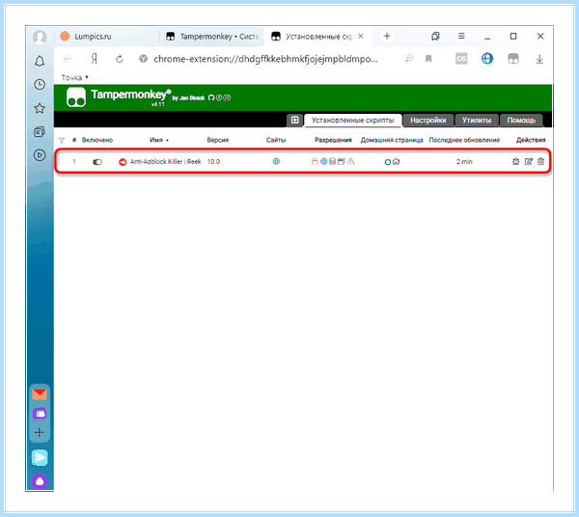Click the blue circle homepage icon

point(387,162)
